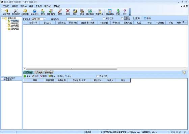
Task: Expand the 查询条件 combo box arrow
Action: (x=92, y=19)
